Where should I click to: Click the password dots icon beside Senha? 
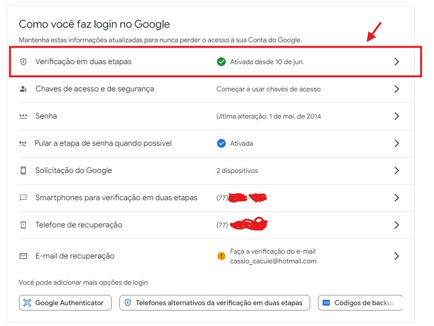pos(23,116)
